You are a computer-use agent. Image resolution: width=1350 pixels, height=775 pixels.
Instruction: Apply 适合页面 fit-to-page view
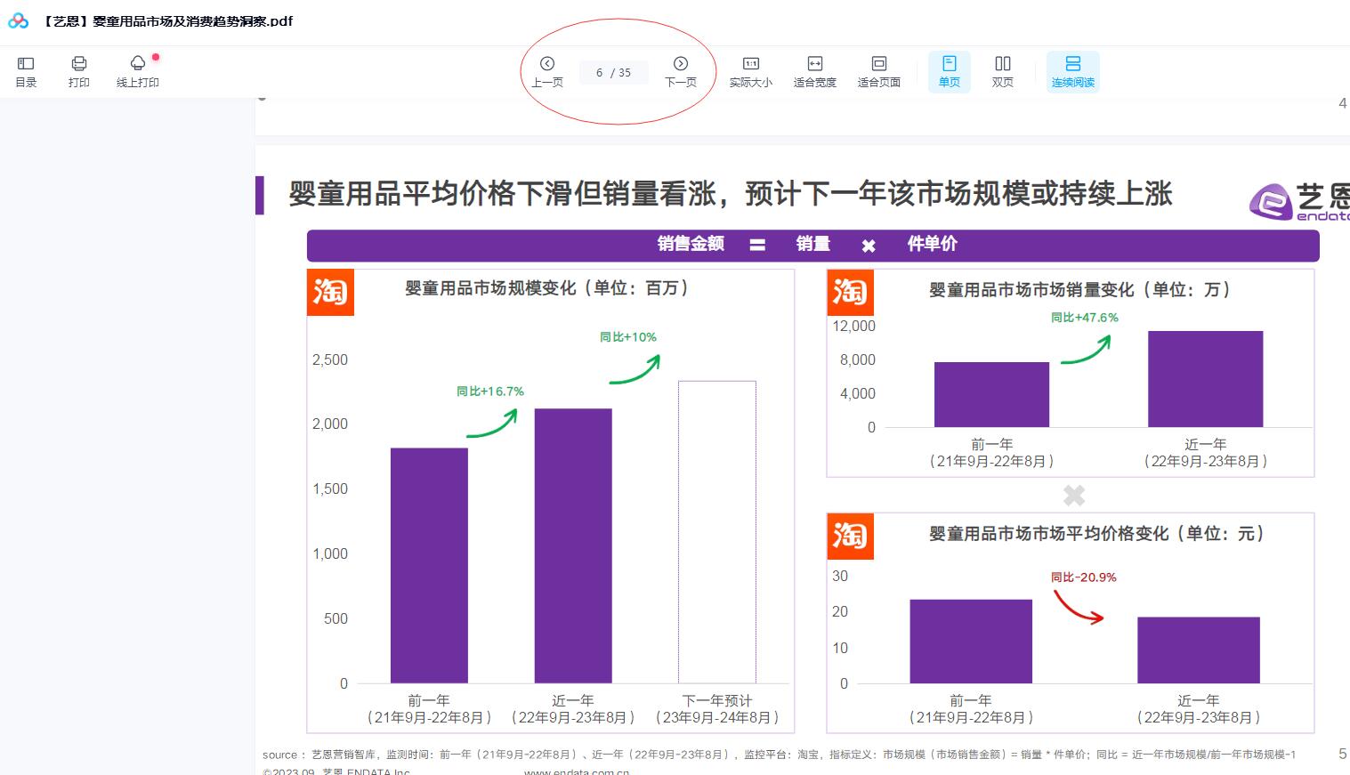point(878,71)
